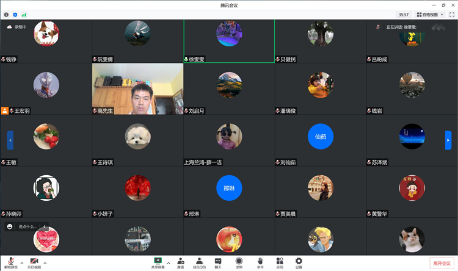This screenshot has height=271, width=458.
Task: Click 离开会议 to leave meeting
Action: [442, 263]
